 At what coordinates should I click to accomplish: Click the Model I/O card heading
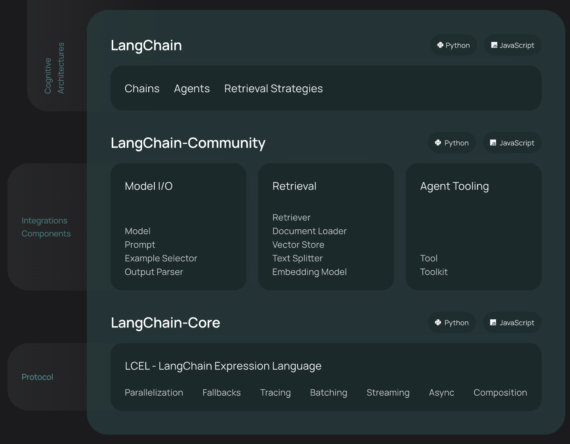pos(149,186)
